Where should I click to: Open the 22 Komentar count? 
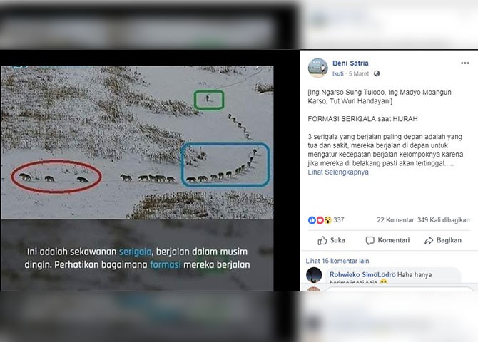395,220
